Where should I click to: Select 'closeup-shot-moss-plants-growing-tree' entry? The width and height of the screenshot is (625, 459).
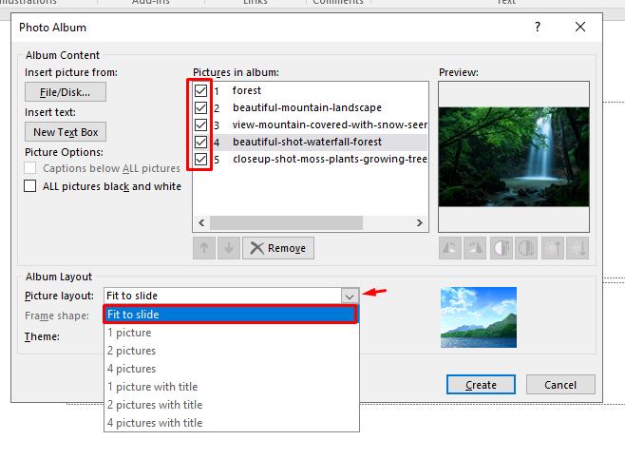point(330,159)
